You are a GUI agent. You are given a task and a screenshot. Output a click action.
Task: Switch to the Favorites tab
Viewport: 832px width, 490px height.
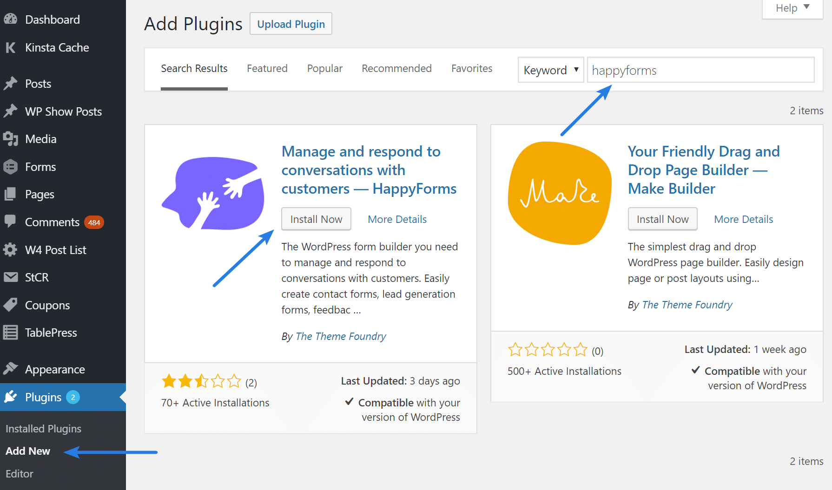point(472,69)
